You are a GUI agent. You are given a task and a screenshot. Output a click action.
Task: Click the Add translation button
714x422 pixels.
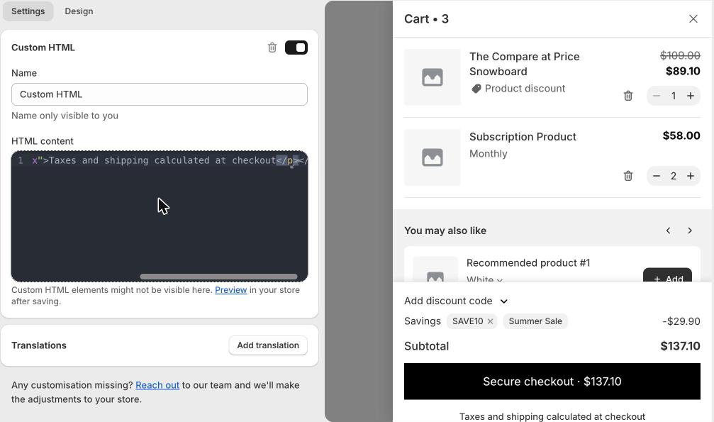pyautogui.click(x=268, y=345)
